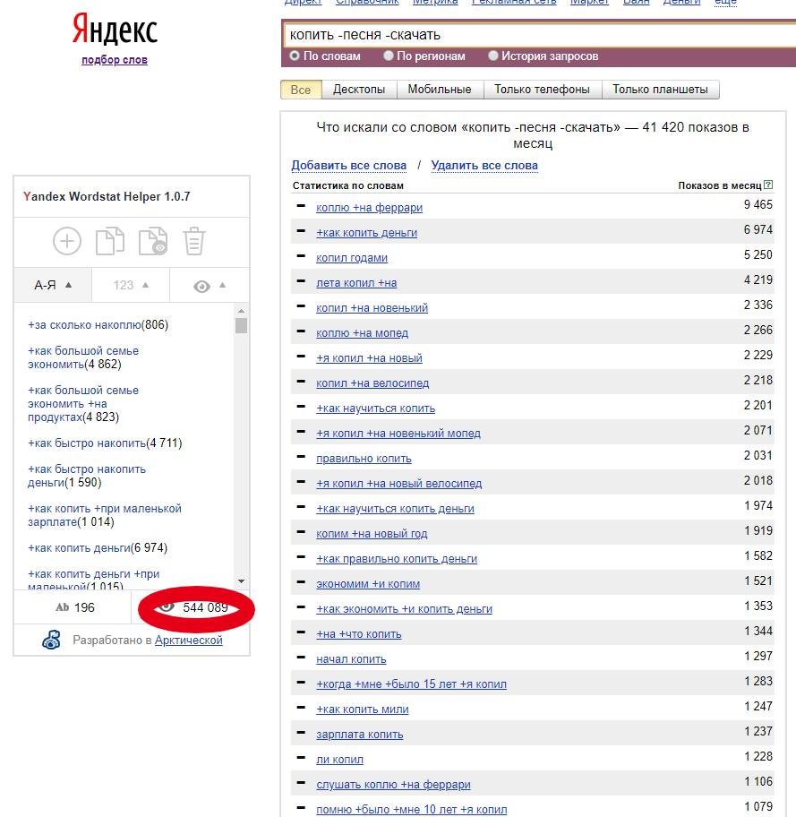The width and height of the screenshot is (796, 817).
Task: Switch to the 'Десктопы' tab
Action: point(359,90)
